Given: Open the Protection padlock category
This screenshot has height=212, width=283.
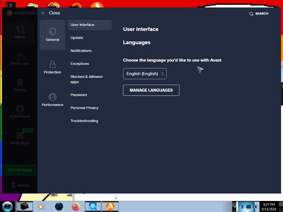Looking at the screenshot, I should pyautogui.click(x=52, y=67).
